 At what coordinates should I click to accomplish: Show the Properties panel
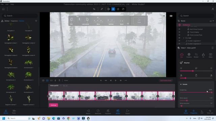pos(194,112)
